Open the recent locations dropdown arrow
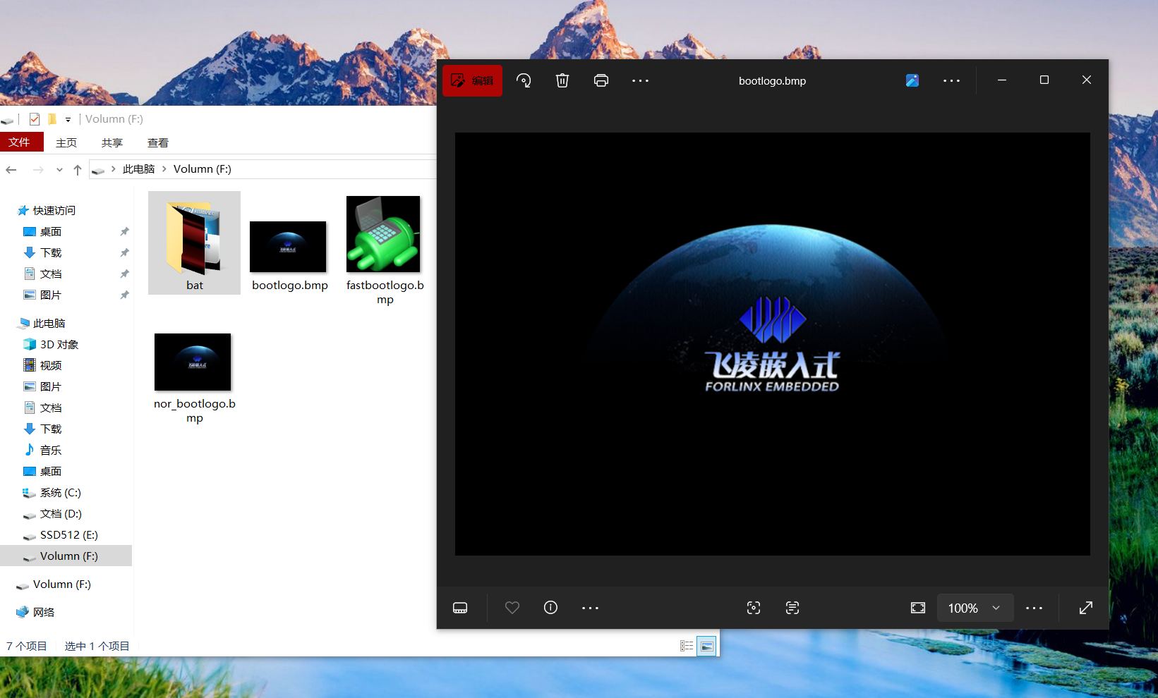 [x=59, y=169]
